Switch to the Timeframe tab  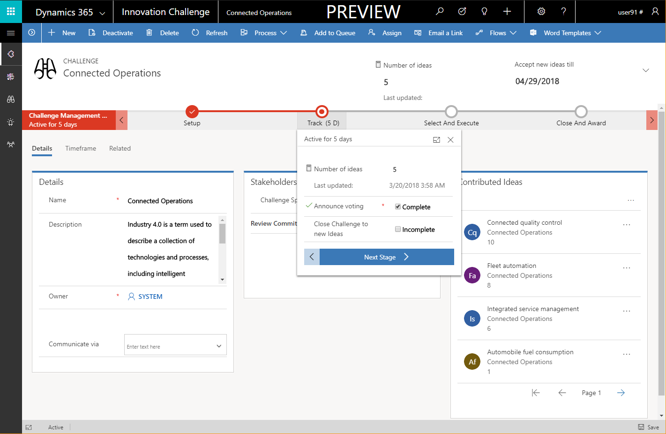tap(81, 148)
